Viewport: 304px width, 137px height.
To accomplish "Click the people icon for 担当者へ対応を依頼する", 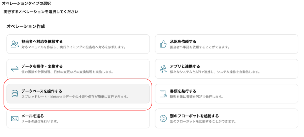I will point(15,44).
